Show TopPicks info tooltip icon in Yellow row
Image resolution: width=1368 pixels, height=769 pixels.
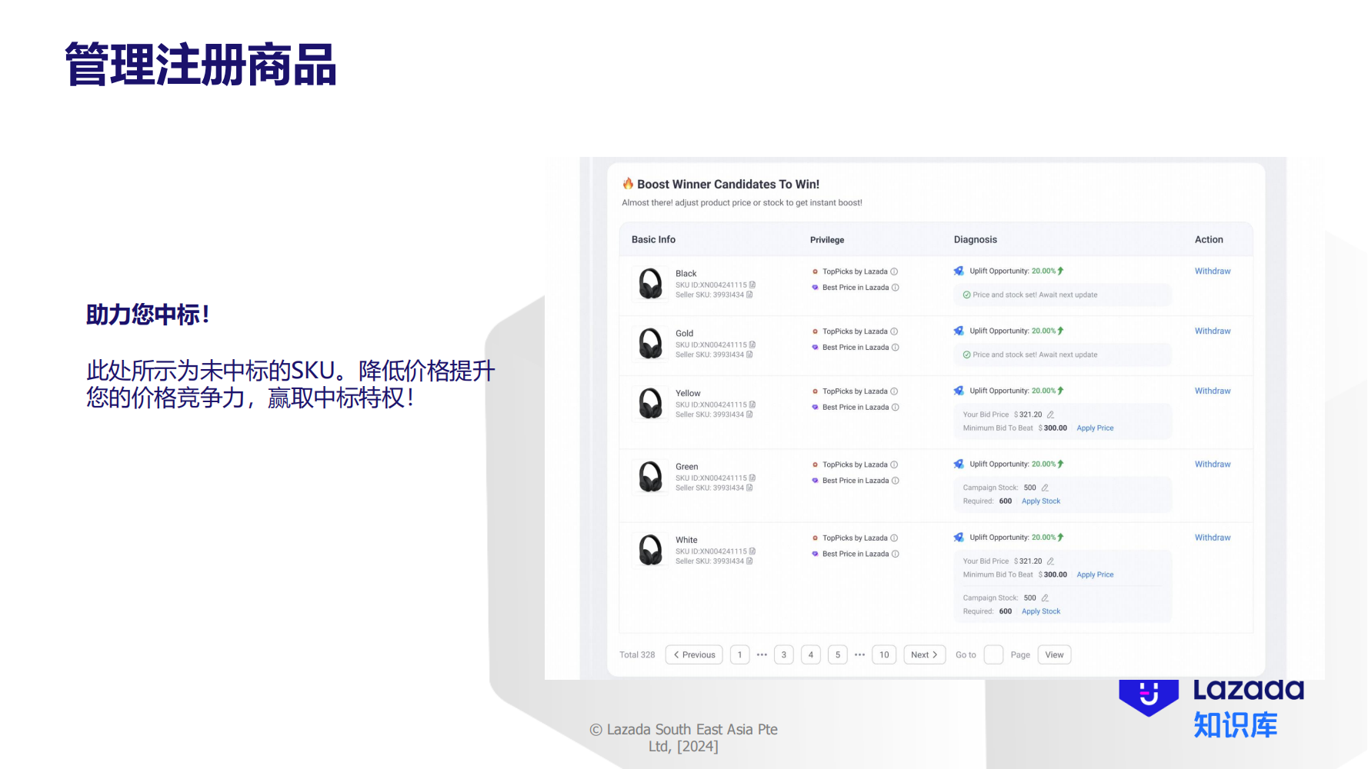[x=894, y=391]
